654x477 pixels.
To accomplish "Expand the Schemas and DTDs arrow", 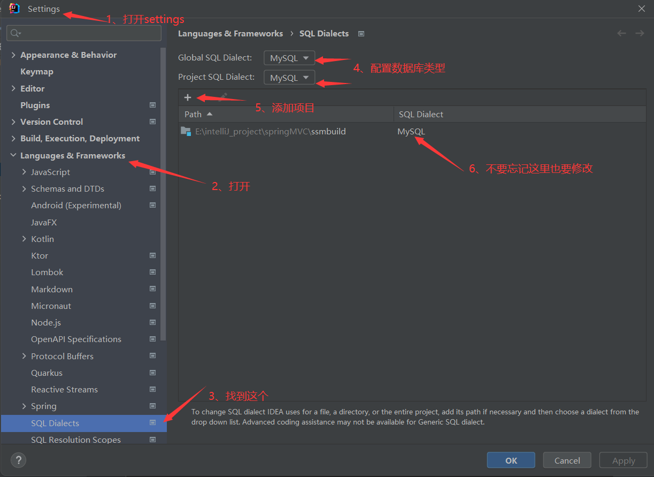I will tap(24, 189).
